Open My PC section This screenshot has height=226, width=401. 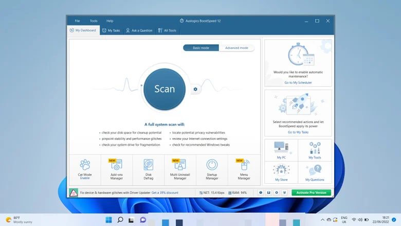(x=281, y=150)
